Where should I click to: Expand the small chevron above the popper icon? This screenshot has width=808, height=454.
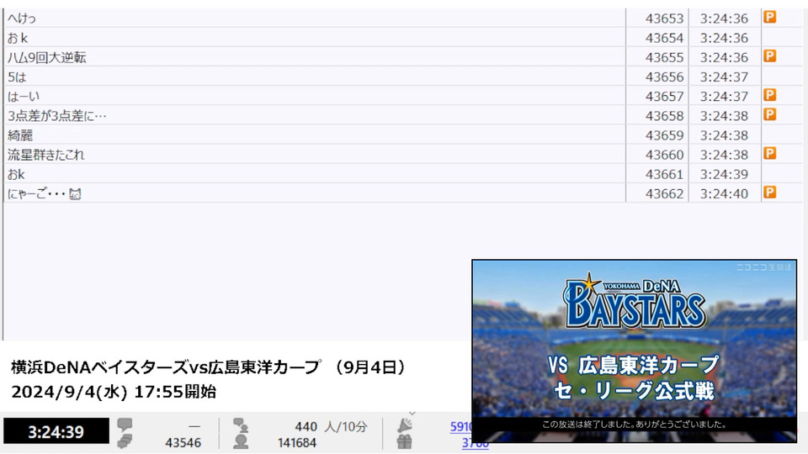tap(412, 414)
